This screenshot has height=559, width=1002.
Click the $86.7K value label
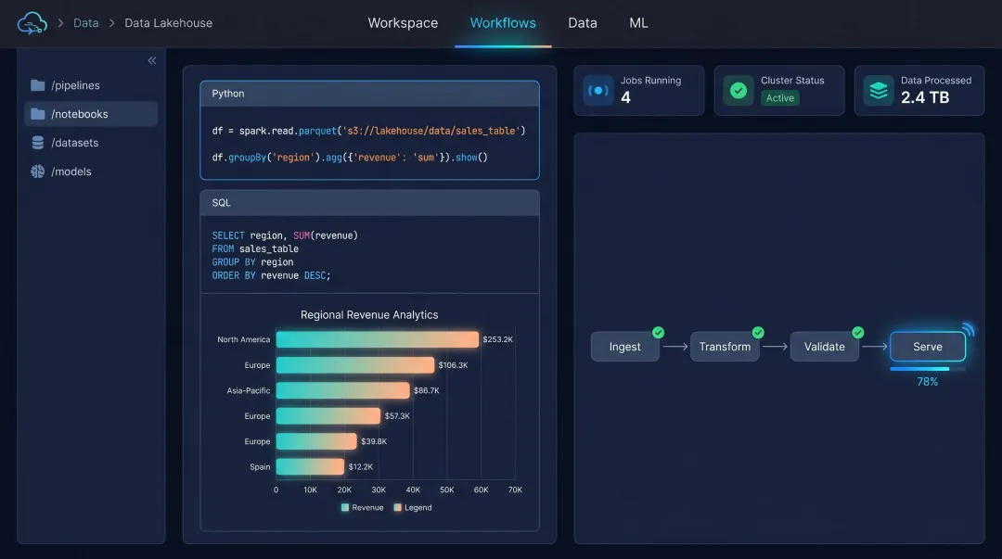426,390
